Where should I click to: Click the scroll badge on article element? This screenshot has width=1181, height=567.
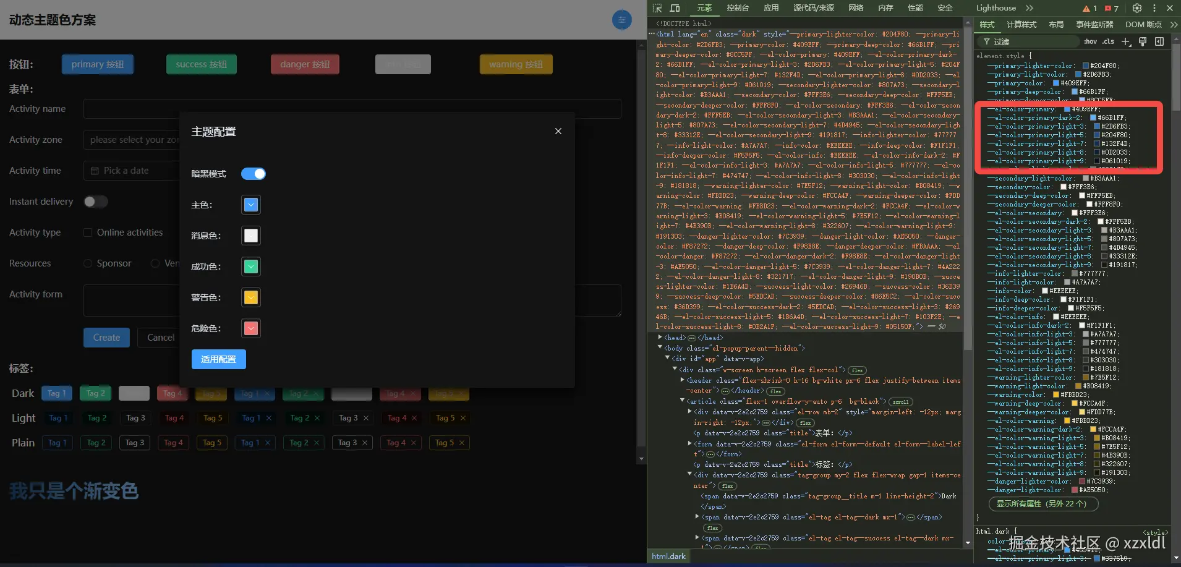point(901,402)
